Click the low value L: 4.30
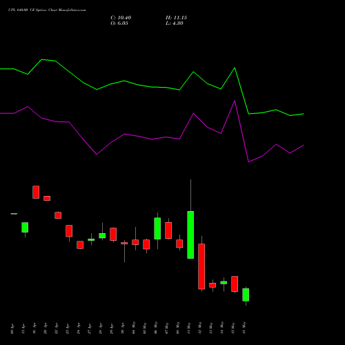 coord(175,23)
